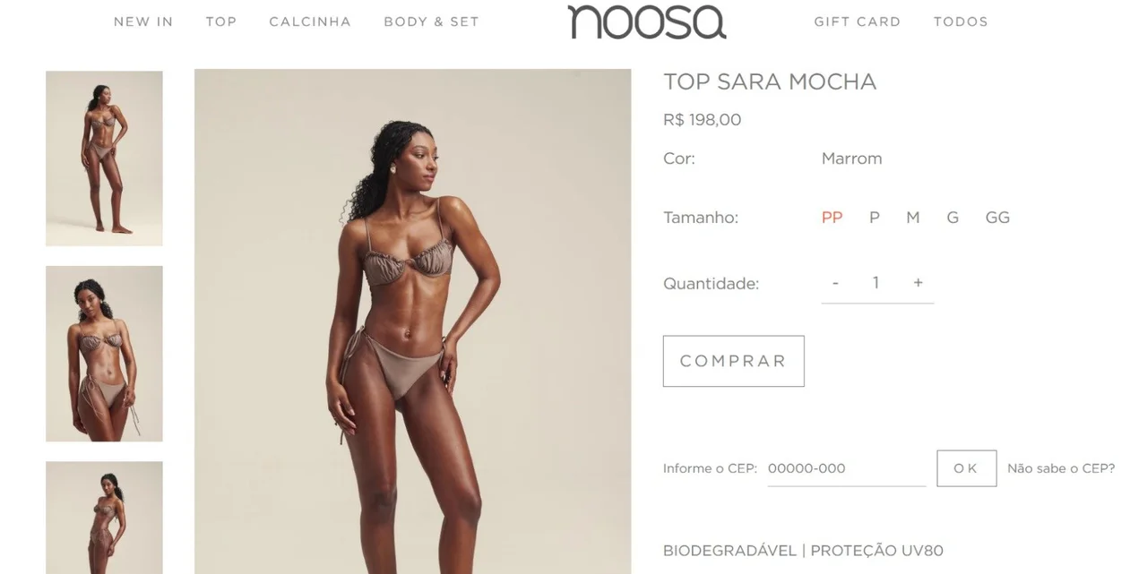Decrease quantity with the minus button
1147x574 pixels.
tap(835, 283)
